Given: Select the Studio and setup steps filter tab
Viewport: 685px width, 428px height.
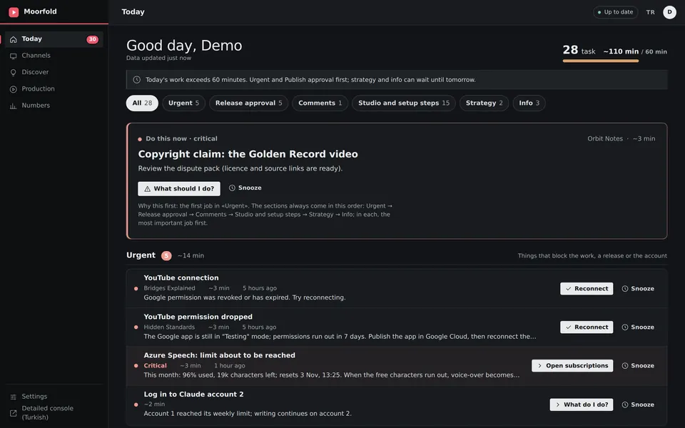Looking at the screenshot, I should [404, 103].
